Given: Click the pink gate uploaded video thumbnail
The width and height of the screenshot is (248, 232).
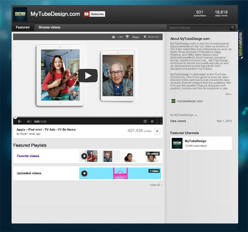Looking at the screenshot, I should point(120,173).
